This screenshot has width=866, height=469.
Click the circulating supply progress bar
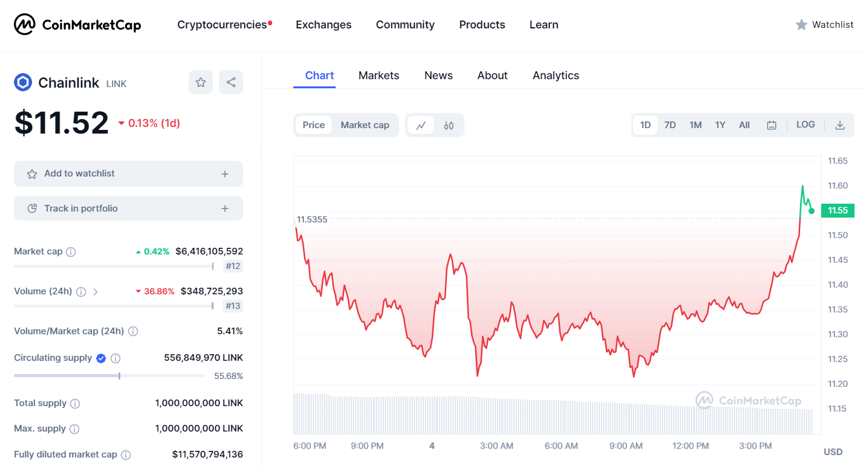[109, 376]
